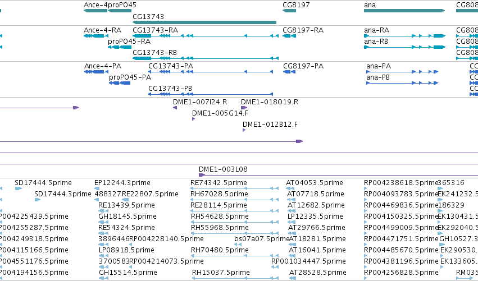Click EST RE13439.5prime

(x=103, y=211)
